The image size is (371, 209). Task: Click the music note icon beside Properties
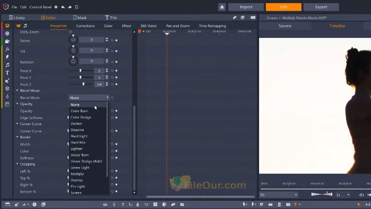(26, 26)
